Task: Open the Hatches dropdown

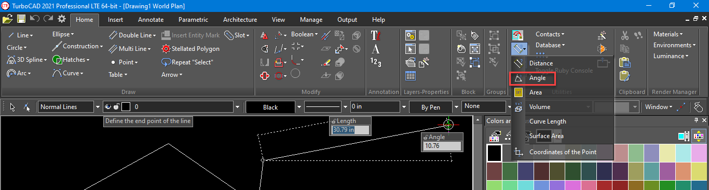Action: pyautogui.click(x=87, y=60)
